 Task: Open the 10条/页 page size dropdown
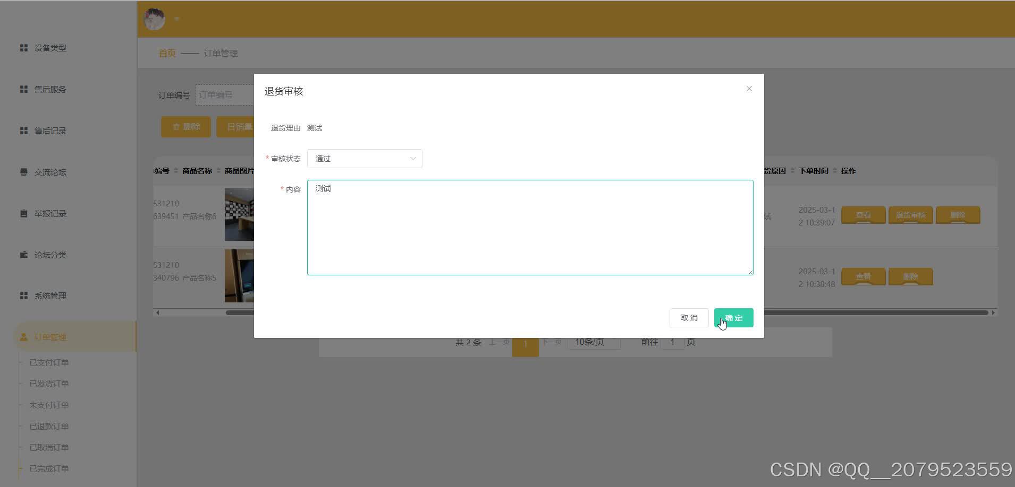pyautogui.click(x=594, y=342)
